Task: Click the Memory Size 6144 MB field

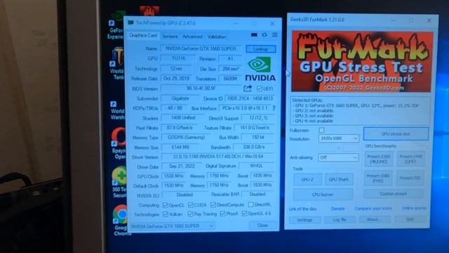Action: 180,147
